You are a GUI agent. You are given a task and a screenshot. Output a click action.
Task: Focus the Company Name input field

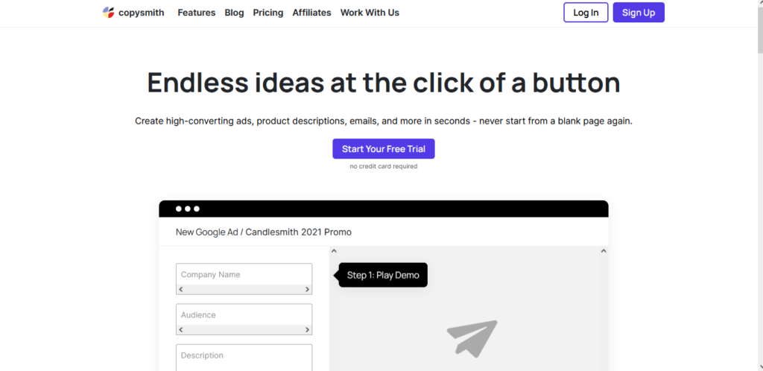pyautogui.click(x=244, y=274)
